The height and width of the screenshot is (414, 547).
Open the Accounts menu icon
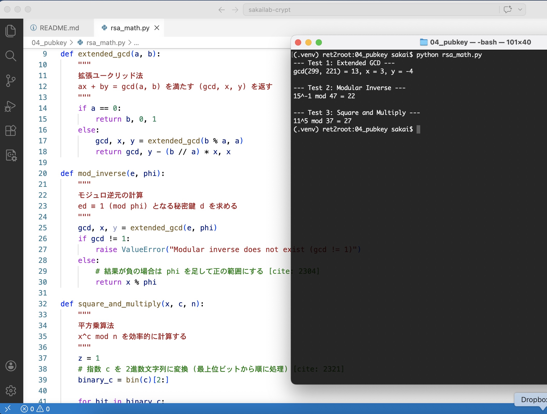click(11, 366)
